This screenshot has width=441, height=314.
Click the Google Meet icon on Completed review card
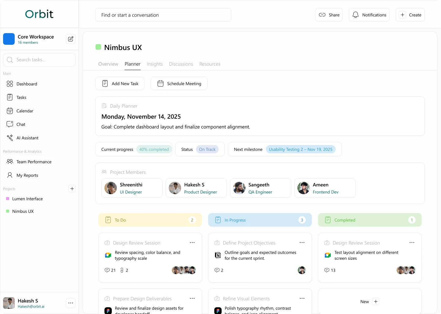(328, 255)
